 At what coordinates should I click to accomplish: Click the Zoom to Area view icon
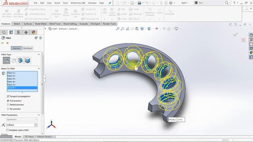(123, 29)
